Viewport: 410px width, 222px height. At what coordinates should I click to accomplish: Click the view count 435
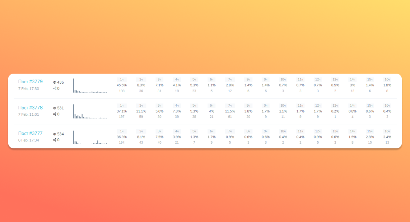pos(60,82)
